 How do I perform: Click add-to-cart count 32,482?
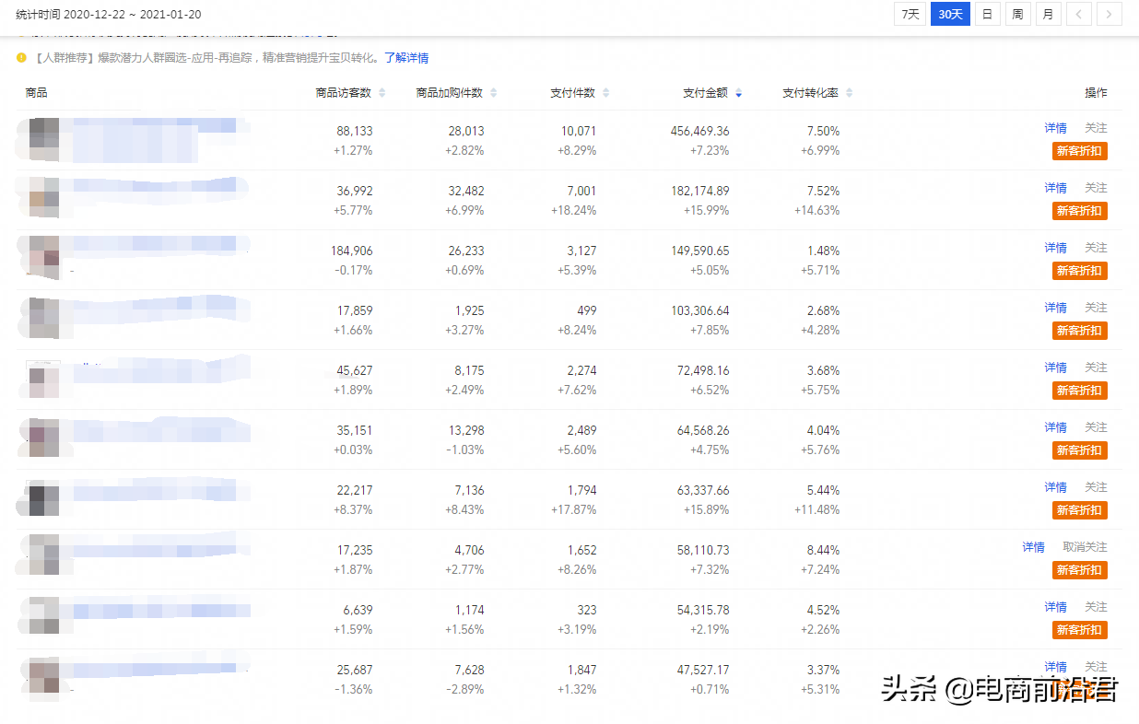[466, 191]
